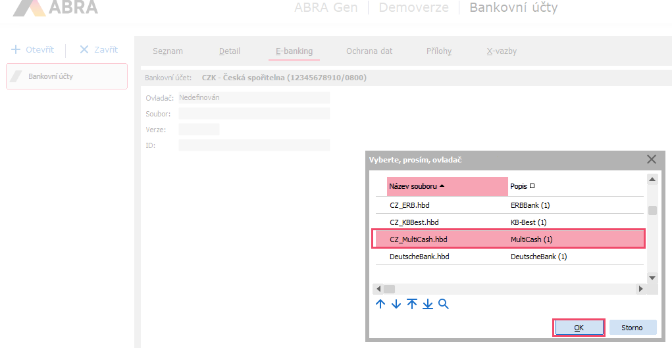This screenshot has height=348, width=672.
Task: Click the plus Otevřít button
Action: (x=32, y=49)
